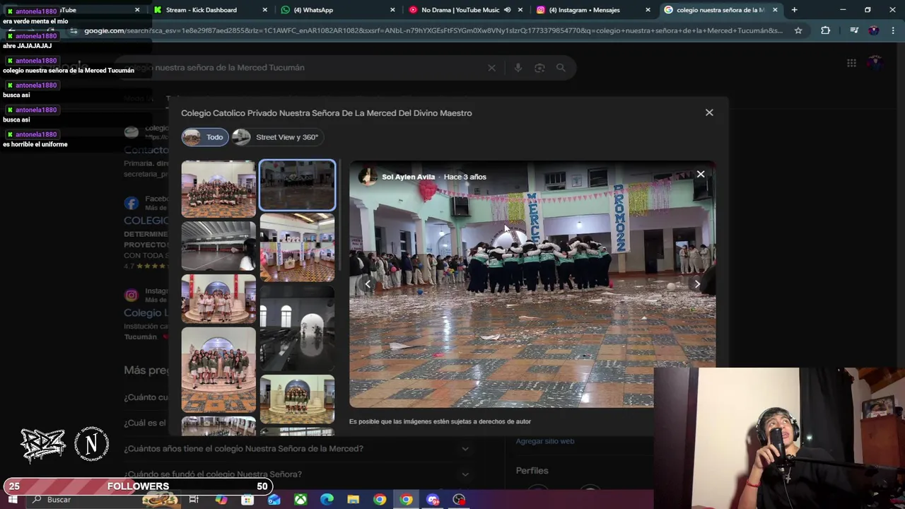Close the Colegio Catolico photos dialog
Image resolution: width=905 pixels, height=509 pixels.
(x=709, y=112)
